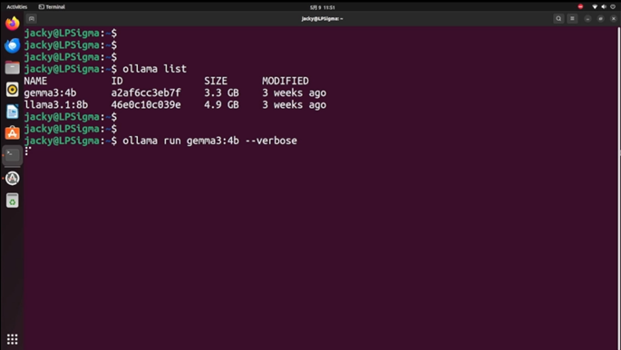
Task: Select the Terminal icon in the dock
Action: click(x=13, y=155)
